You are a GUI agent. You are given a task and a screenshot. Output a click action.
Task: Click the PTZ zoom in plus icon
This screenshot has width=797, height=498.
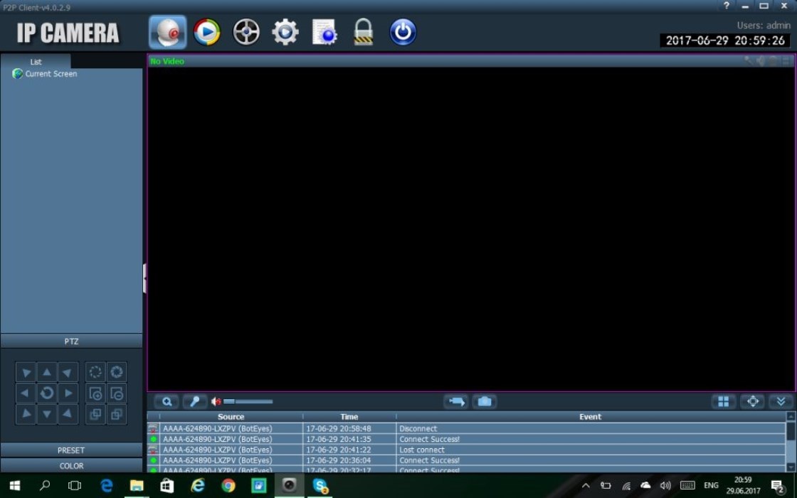[95, 393]
